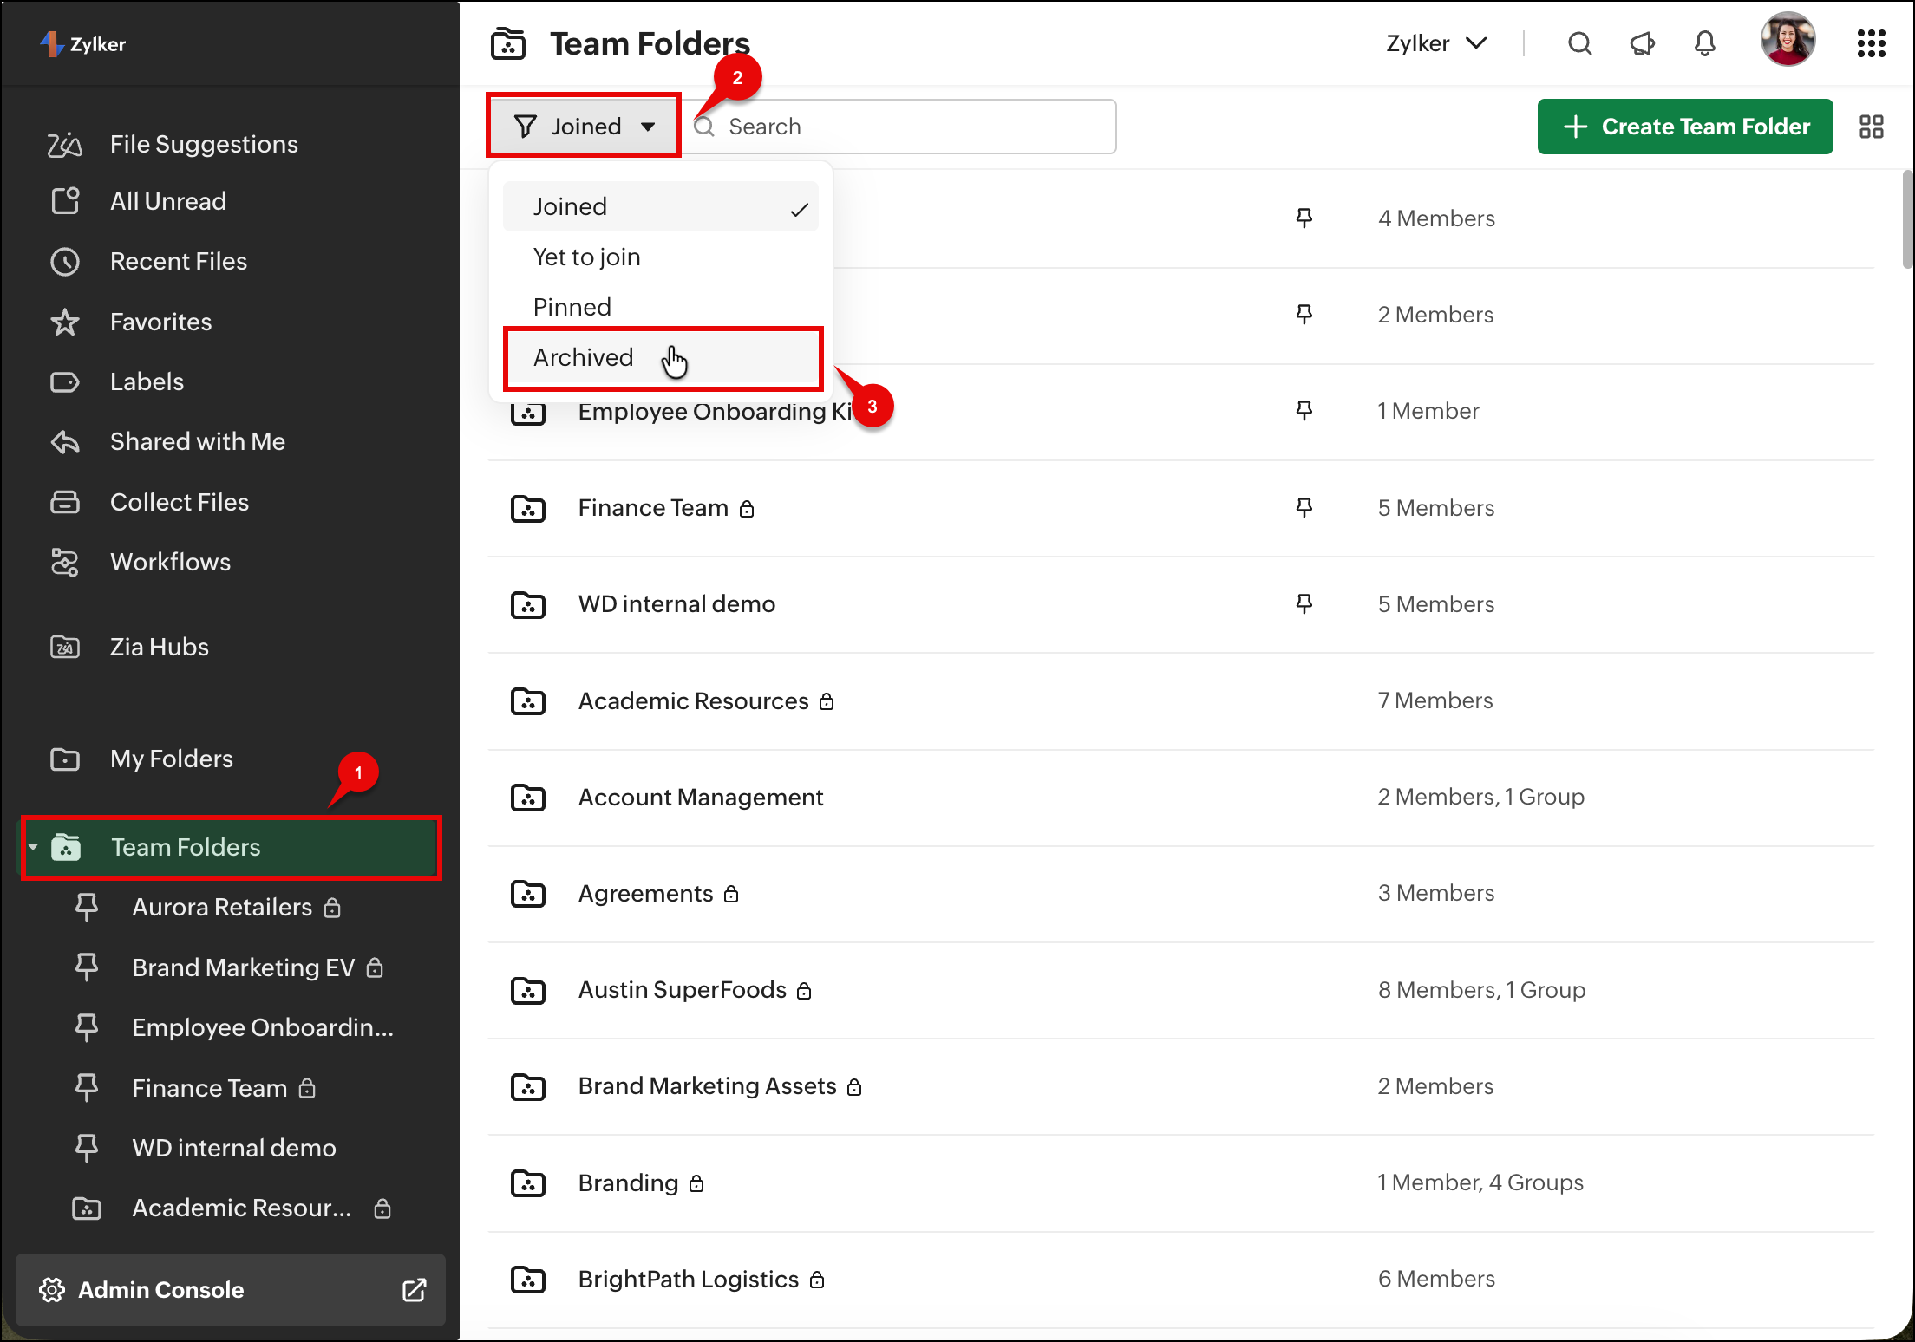Click the global search magnifier icon
Image resolution: width=1915 pixels, height=1342 pixels.
tap(1579, 43)
